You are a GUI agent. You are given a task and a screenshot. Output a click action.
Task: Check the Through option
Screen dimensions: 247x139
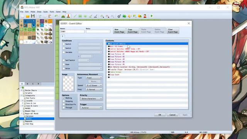(x=64, y=108)
